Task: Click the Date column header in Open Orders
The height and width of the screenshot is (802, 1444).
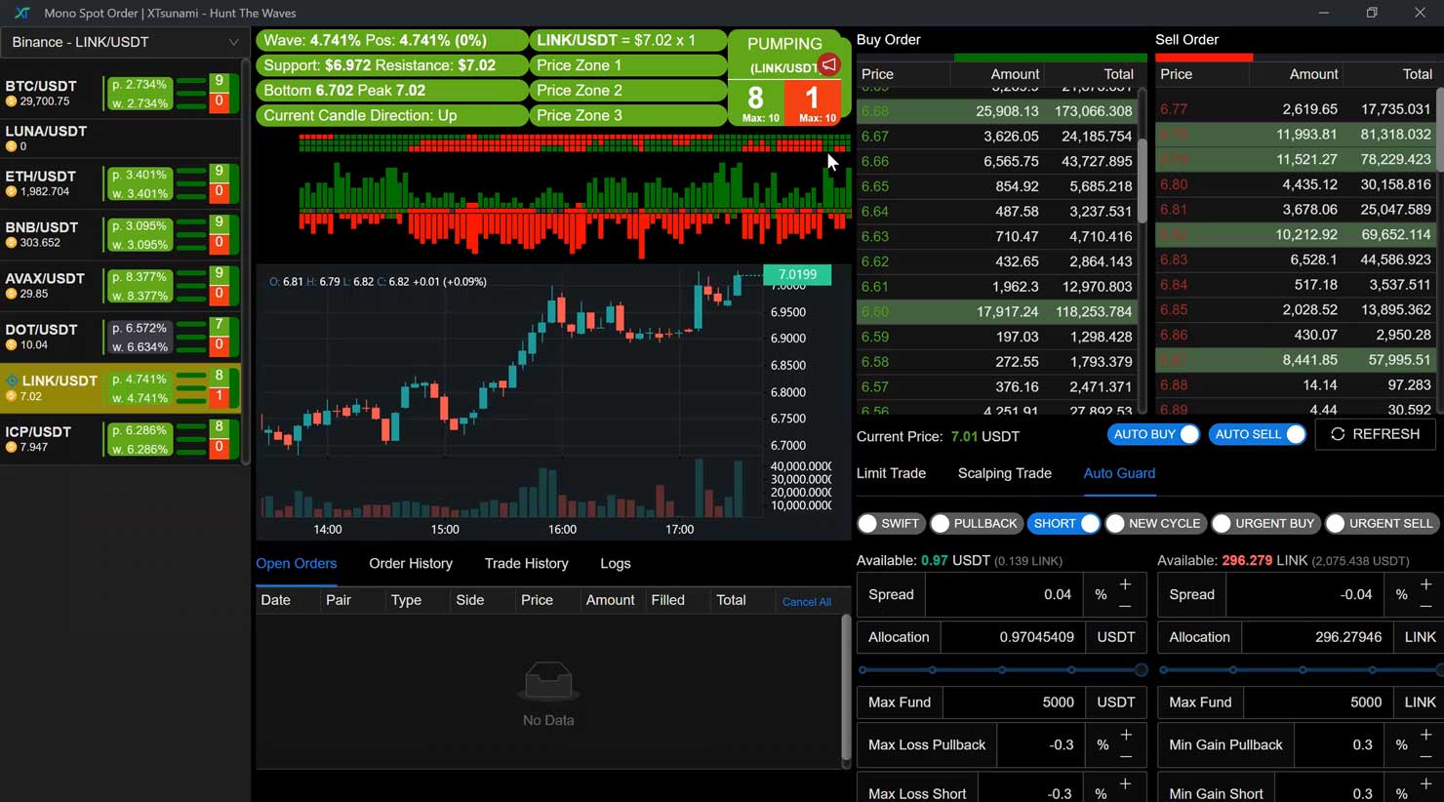Action: pyautogui.click(x=276, y=600)
